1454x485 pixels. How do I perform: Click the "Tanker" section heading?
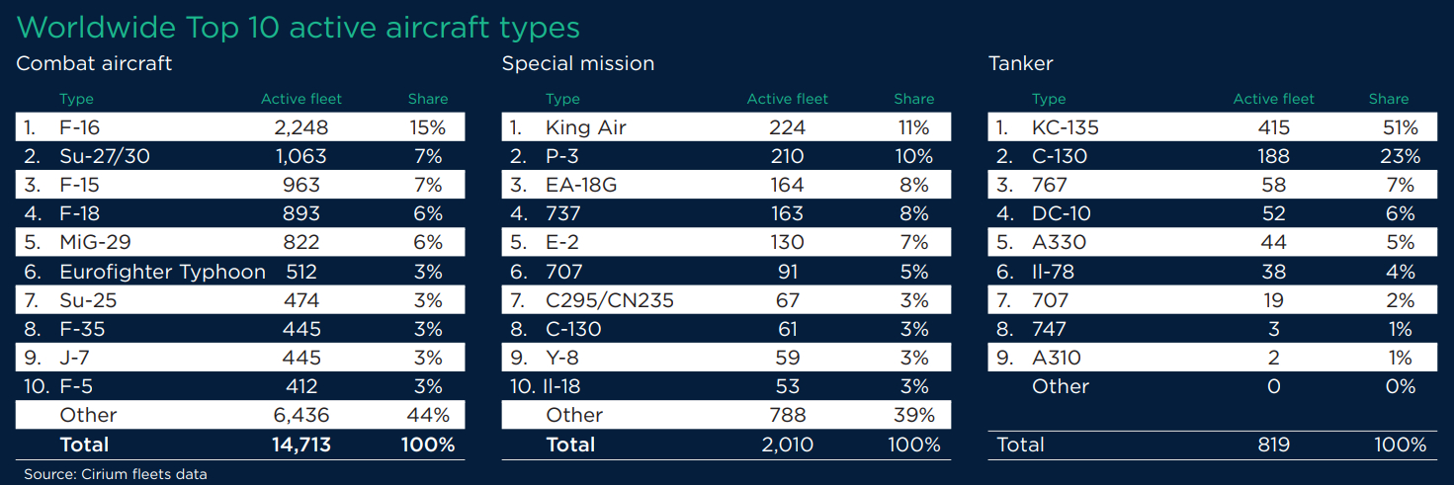coord(1020,64)
